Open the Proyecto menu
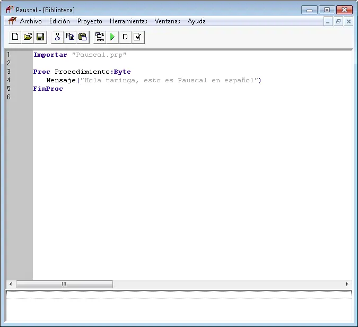The image size is (358, 327). point(90,21)
